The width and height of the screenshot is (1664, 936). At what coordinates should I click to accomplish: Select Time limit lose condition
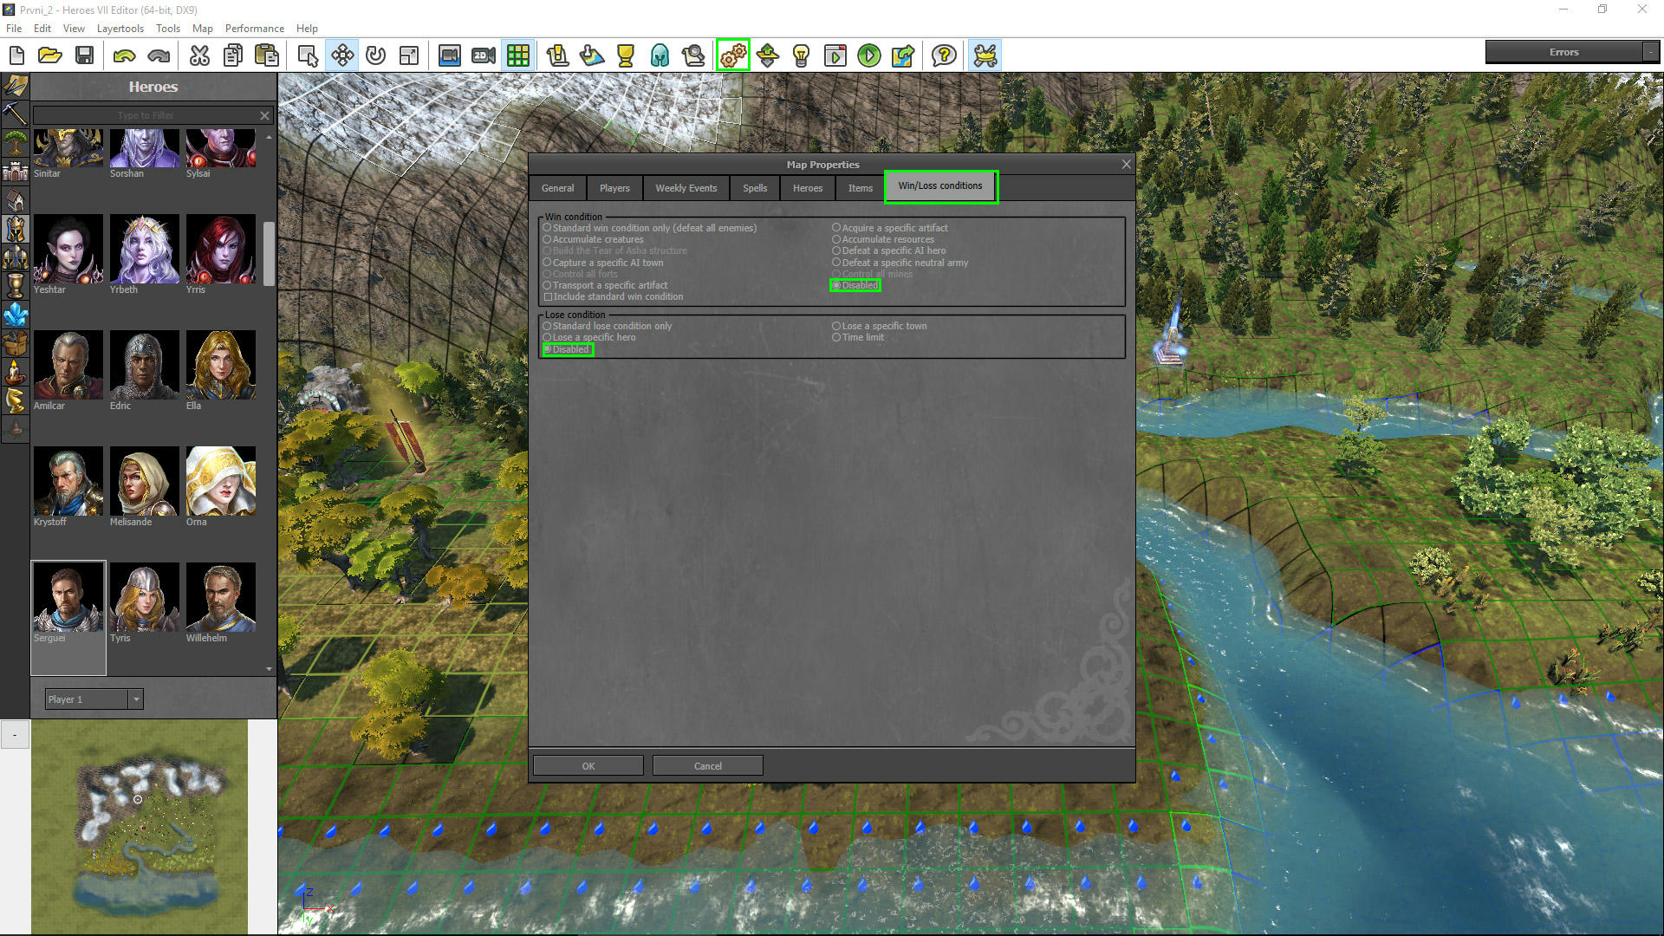pyautogui.click(x=858, y=337)
